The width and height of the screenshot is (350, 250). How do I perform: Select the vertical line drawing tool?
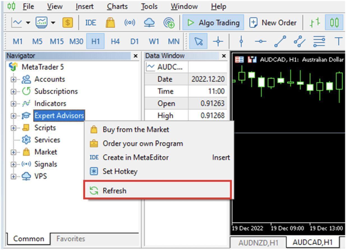[x=241, y=42]
